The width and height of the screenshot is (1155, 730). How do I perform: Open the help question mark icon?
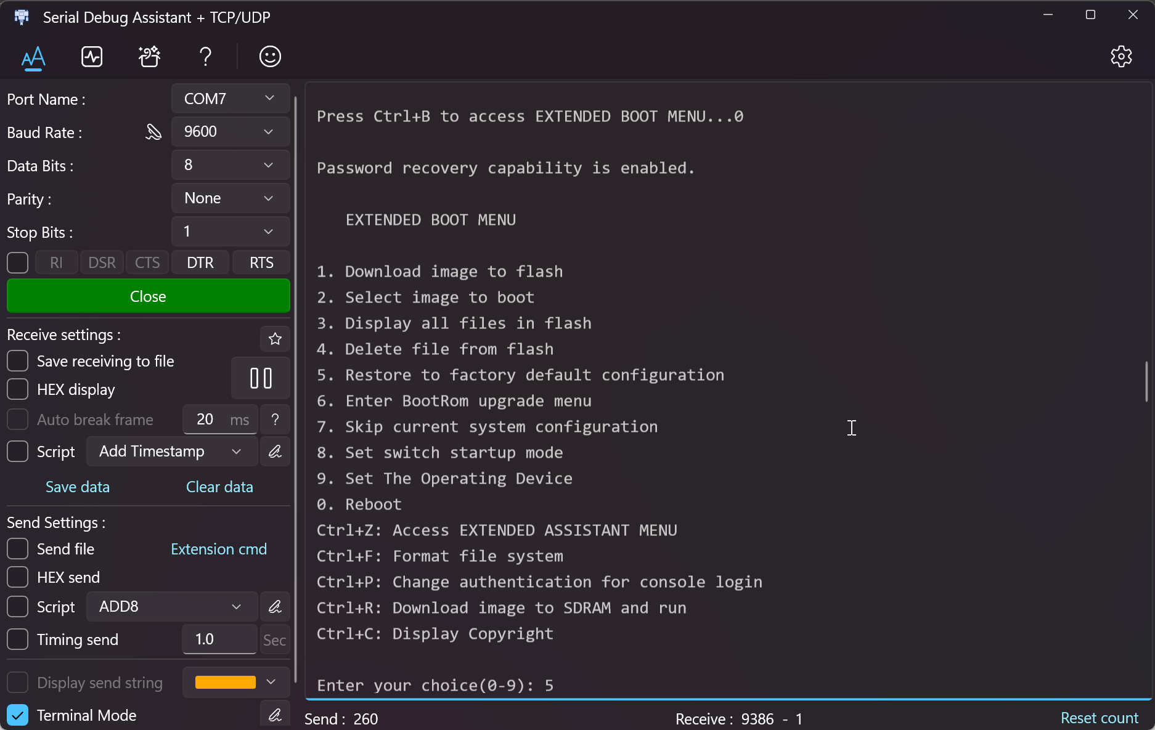point(205,57)
